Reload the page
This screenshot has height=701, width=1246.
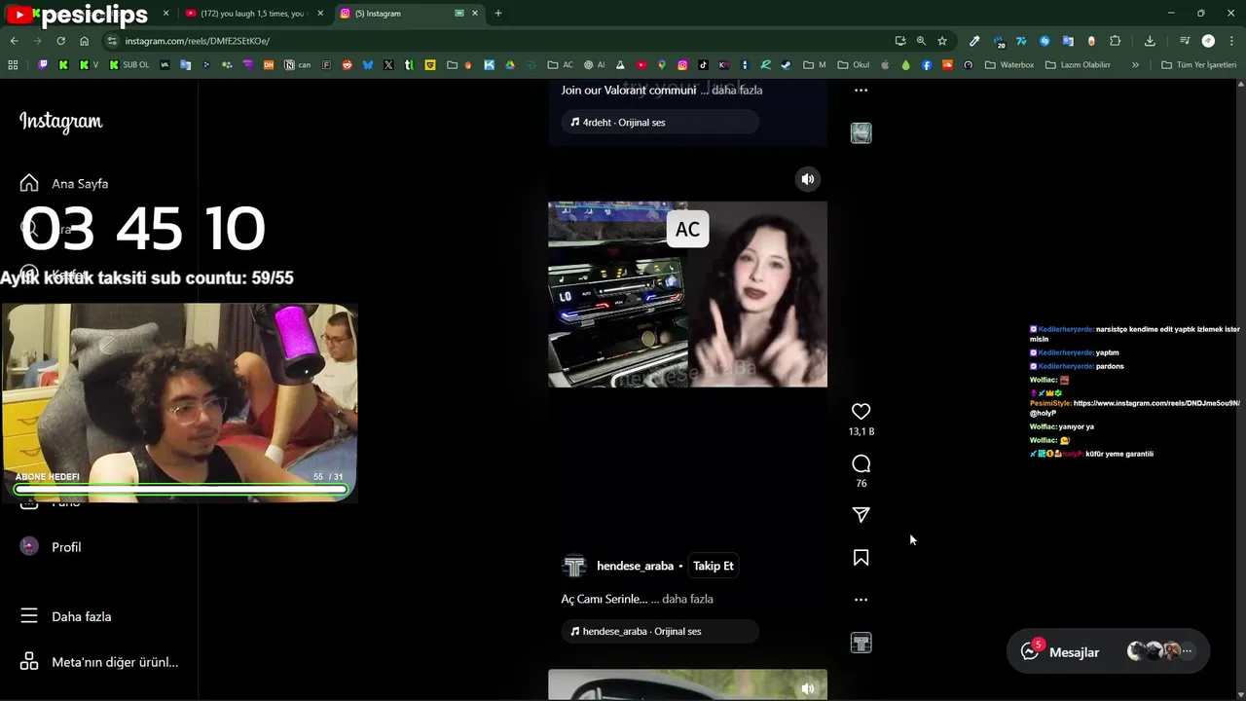(60, 41)
